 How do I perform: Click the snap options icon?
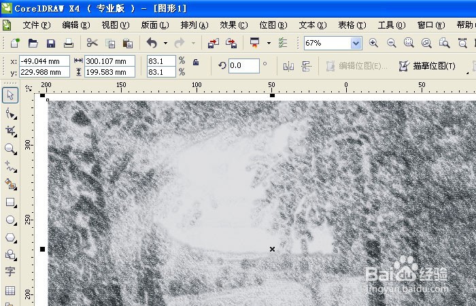(x=282, y=43)
